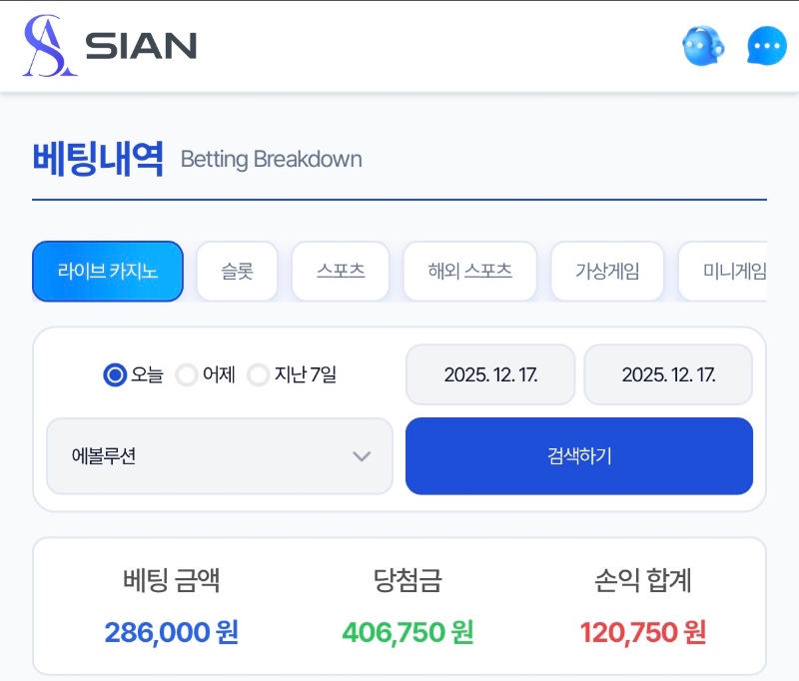799x681 pixels.
Task: Select the 오늘 radio button
Action: [x=115, y=375]
